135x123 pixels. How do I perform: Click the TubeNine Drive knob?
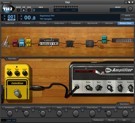click(9, 73)
